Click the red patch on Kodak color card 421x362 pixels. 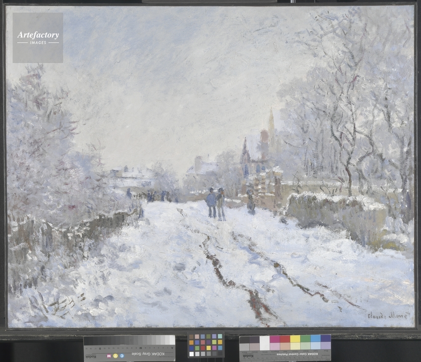pyautogui.click(x=285, y=339)
